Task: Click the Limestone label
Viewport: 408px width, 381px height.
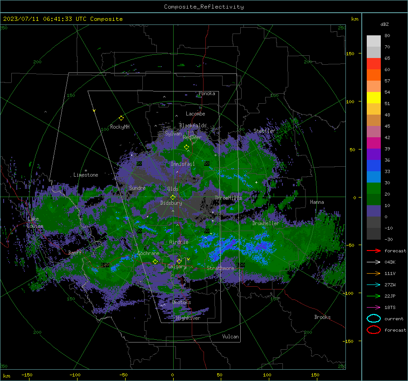Action: (86, 175)
